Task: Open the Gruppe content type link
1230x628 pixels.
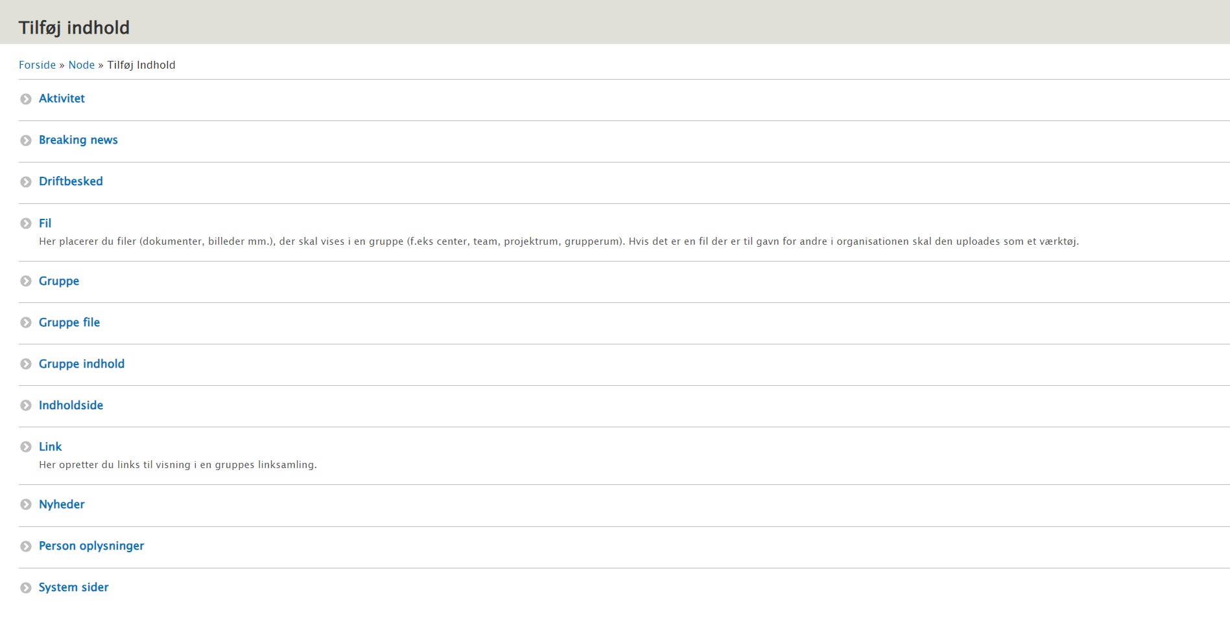Action: tap(59, 281)
